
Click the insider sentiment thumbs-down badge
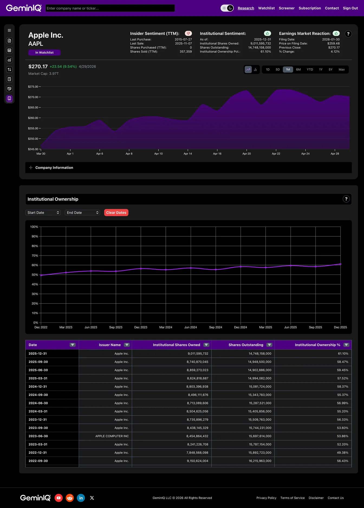pos(188,33)
